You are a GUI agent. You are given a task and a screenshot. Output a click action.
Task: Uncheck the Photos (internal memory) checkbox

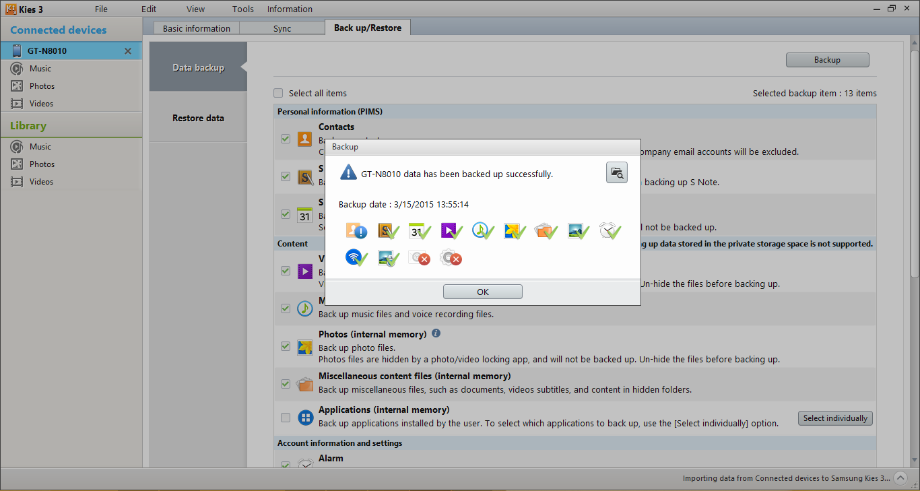click(286, 346)
